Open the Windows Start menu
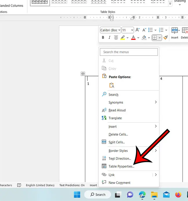 tap(77, 194)
